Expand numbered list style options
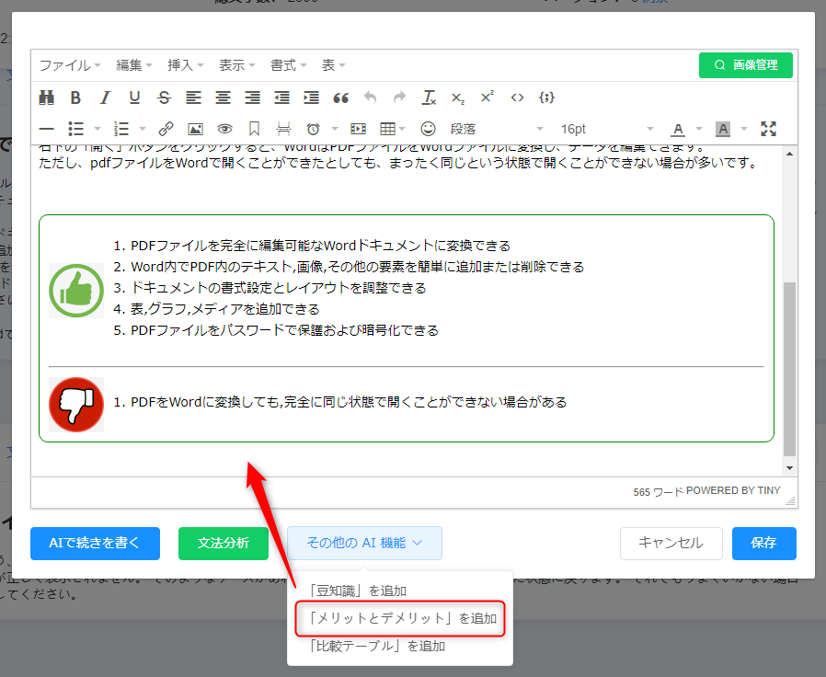The width and height of the screenshot is (826, 677). click(x=143, y=129)
